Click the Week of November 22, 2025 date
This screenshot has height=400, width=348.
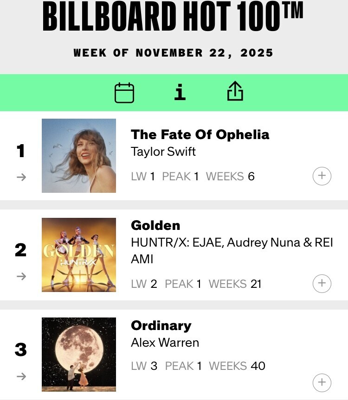click(x=173, y=53)
